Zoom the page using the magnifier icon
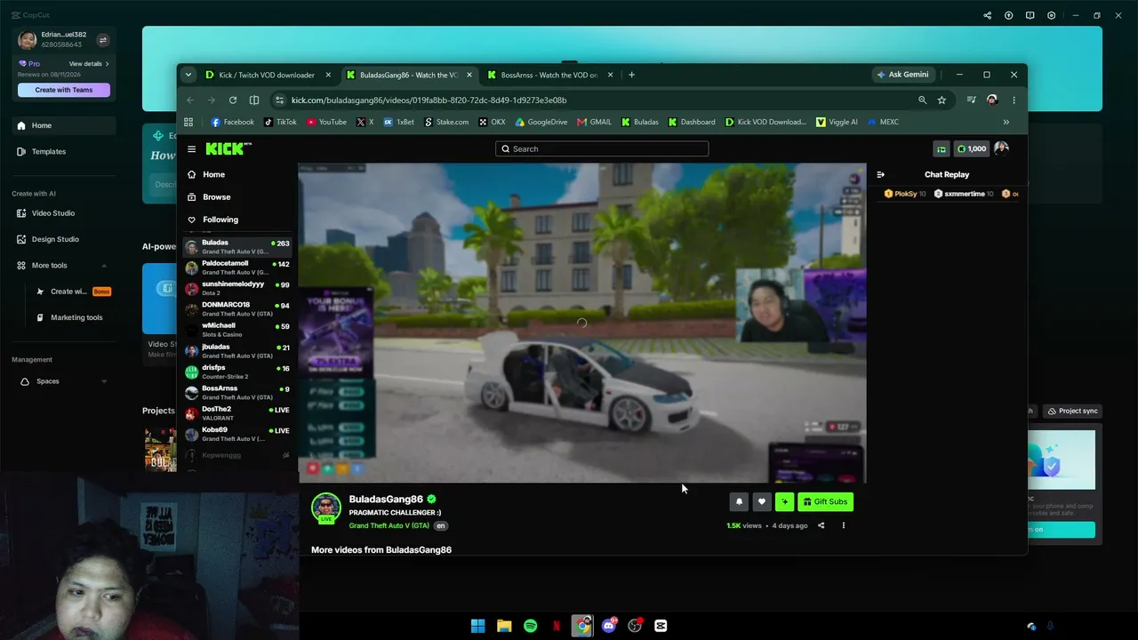The height and width of the screenshot is (640, 1138). pos(922,100)
